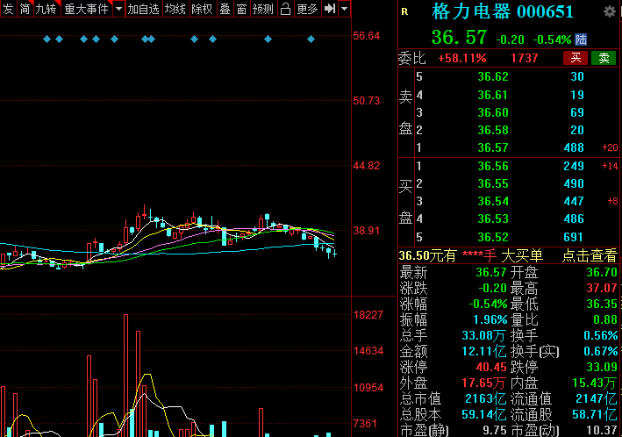Screen dimensions: 622x437
Task: Expand dropdown arrow beside 重大事件
Action: click(118, 9)
